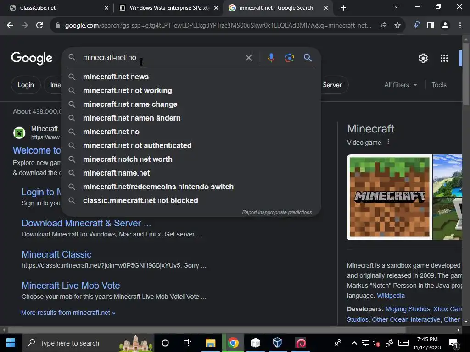Open More results from minecraft.net
Image resolution: width=470 pixels, height=352 pixels.
(x=68, y=313)
